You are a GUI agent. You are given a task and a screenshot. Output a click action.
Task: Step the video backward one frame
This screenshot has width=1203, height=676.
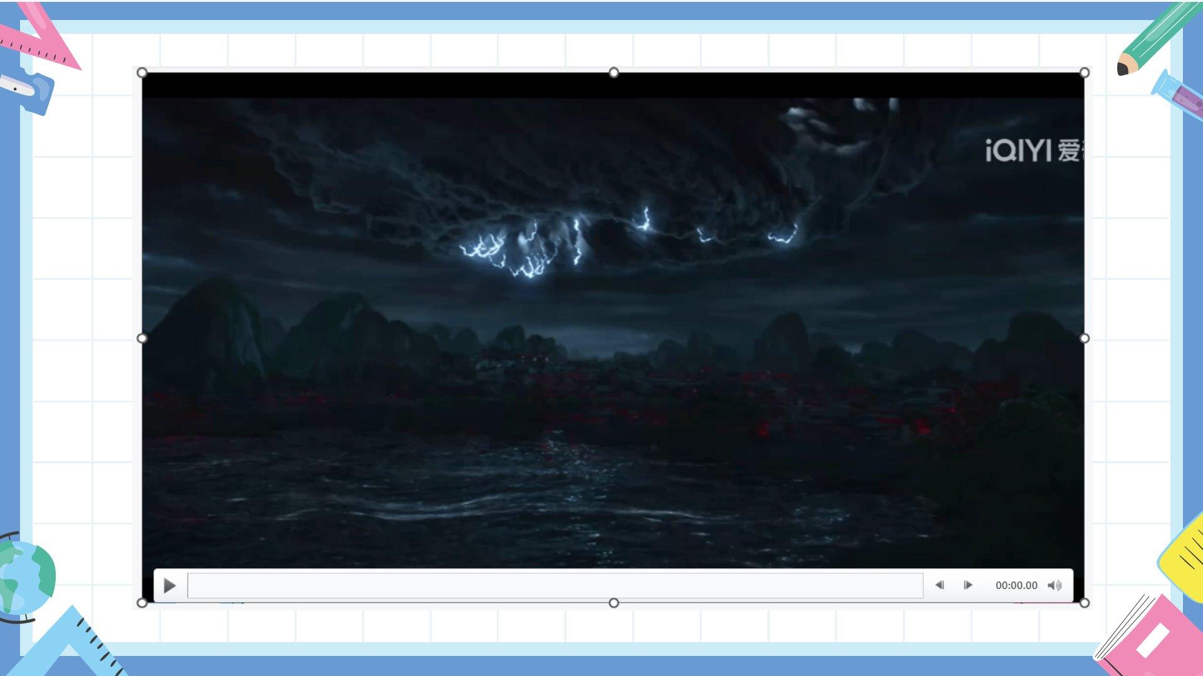939,585
